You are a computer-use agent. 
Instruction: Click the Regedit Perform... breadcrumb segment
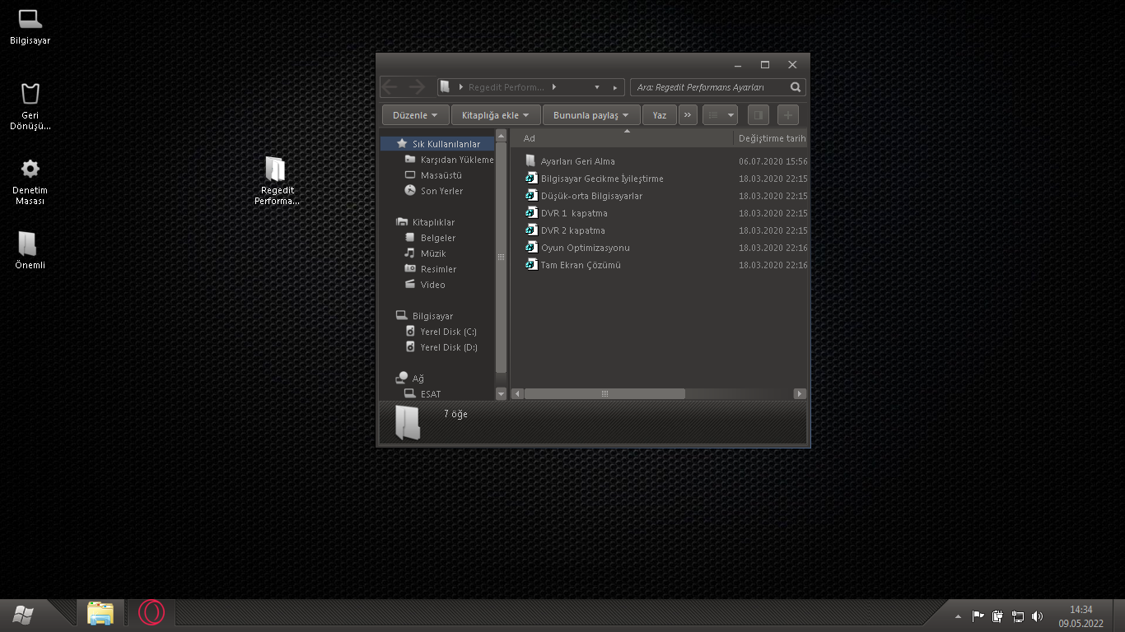coord(506,86)
